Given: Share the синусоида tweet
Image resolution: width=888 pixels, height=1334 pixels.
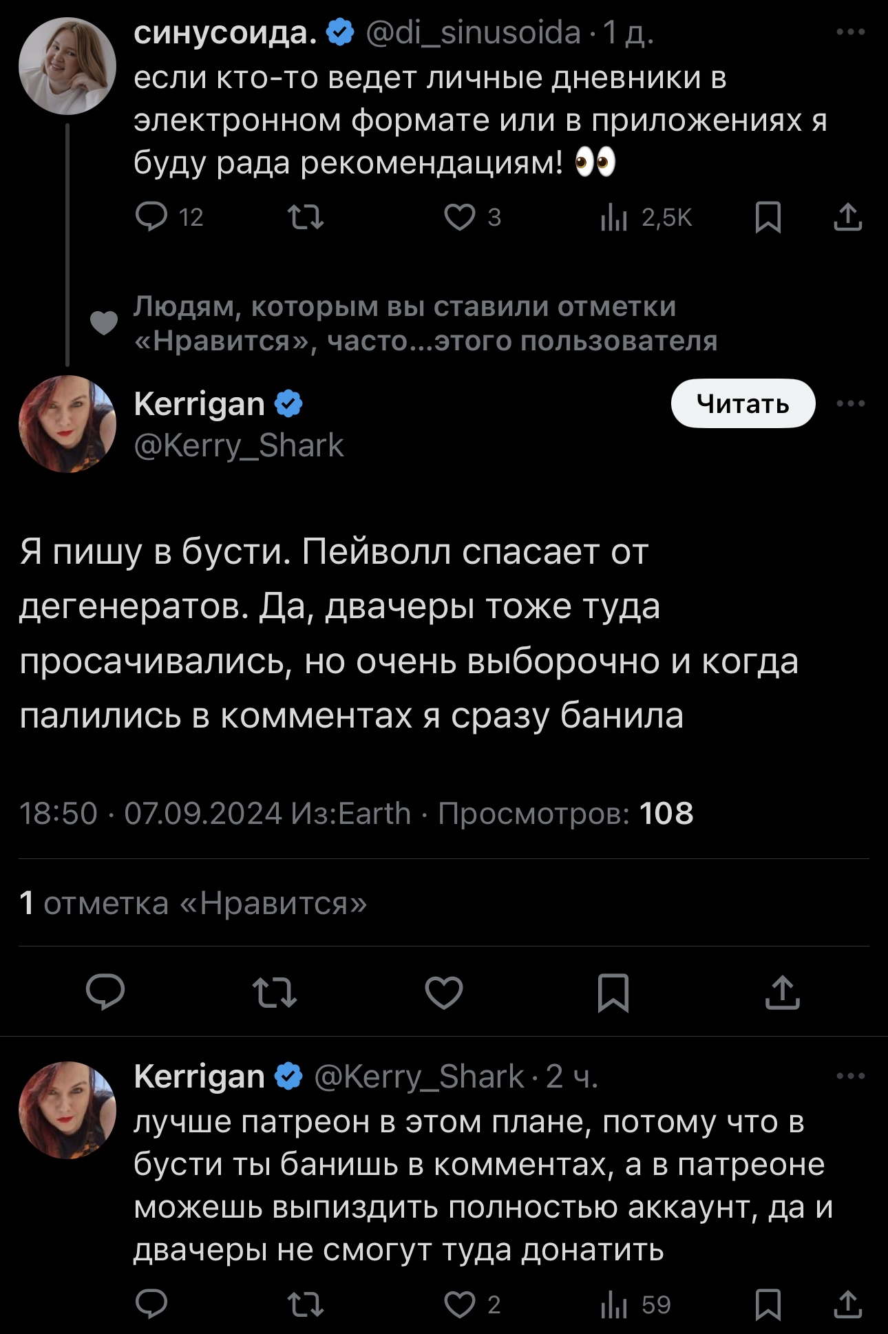Looking at the screenshot, I should [x=847, y=218].
